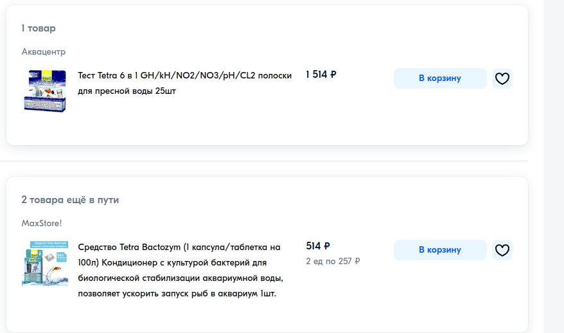Open the Tetra Bactozym product thumbnail
Viewport: 564px width, 333px height.
pyautogui.click(x=45, y=263)
